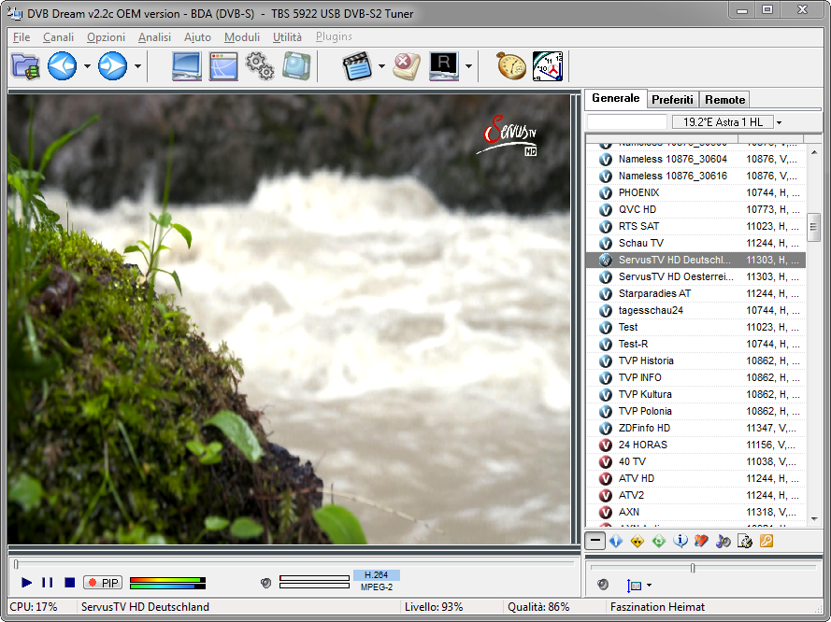Click the seek slider handle under the video
831x622 pixels.
[x=16, y=564]
